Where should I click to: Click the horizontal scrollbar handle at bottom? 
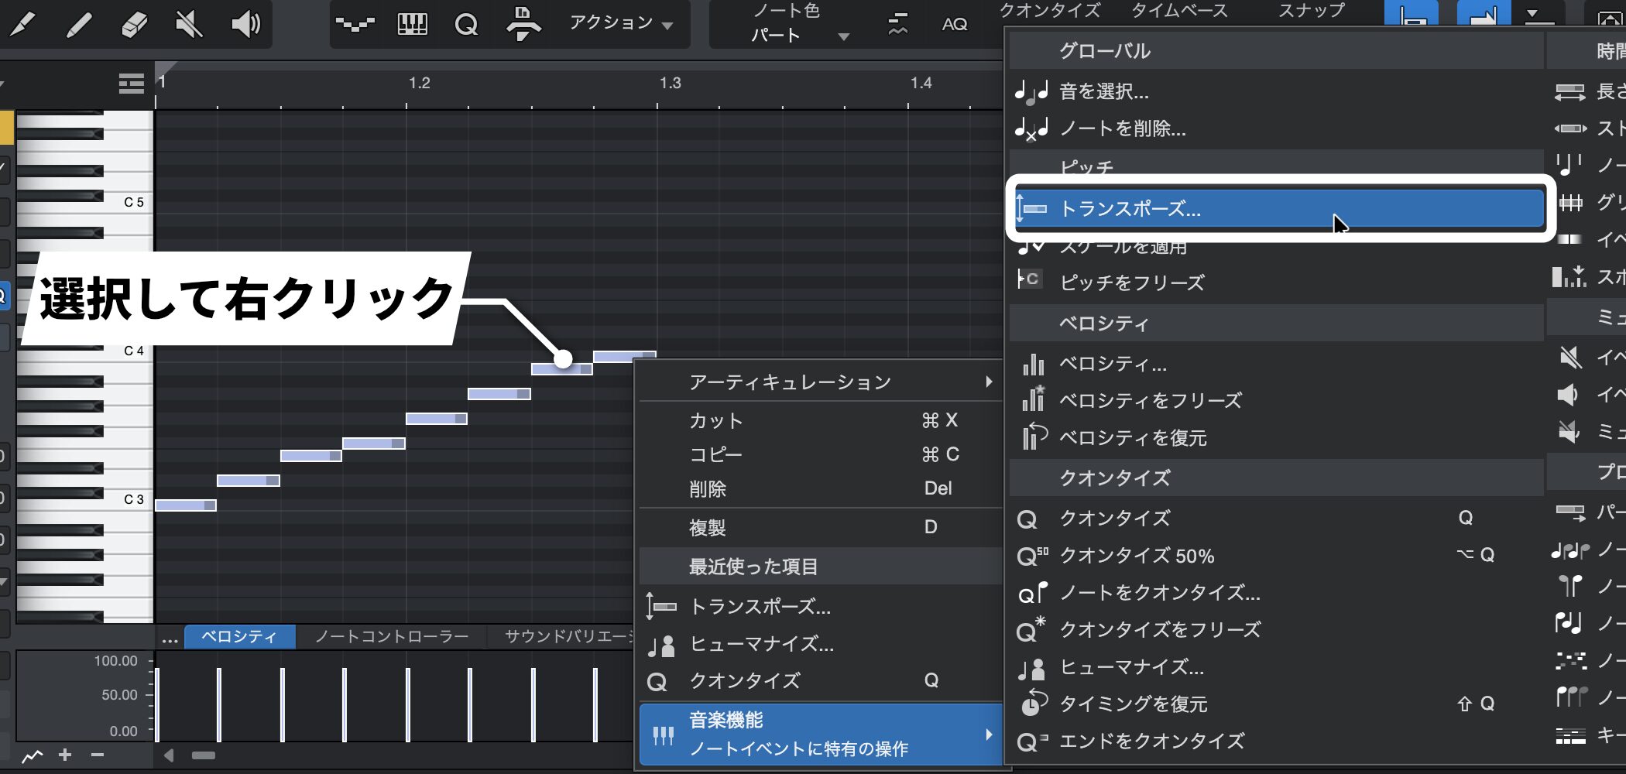point(203,755)
